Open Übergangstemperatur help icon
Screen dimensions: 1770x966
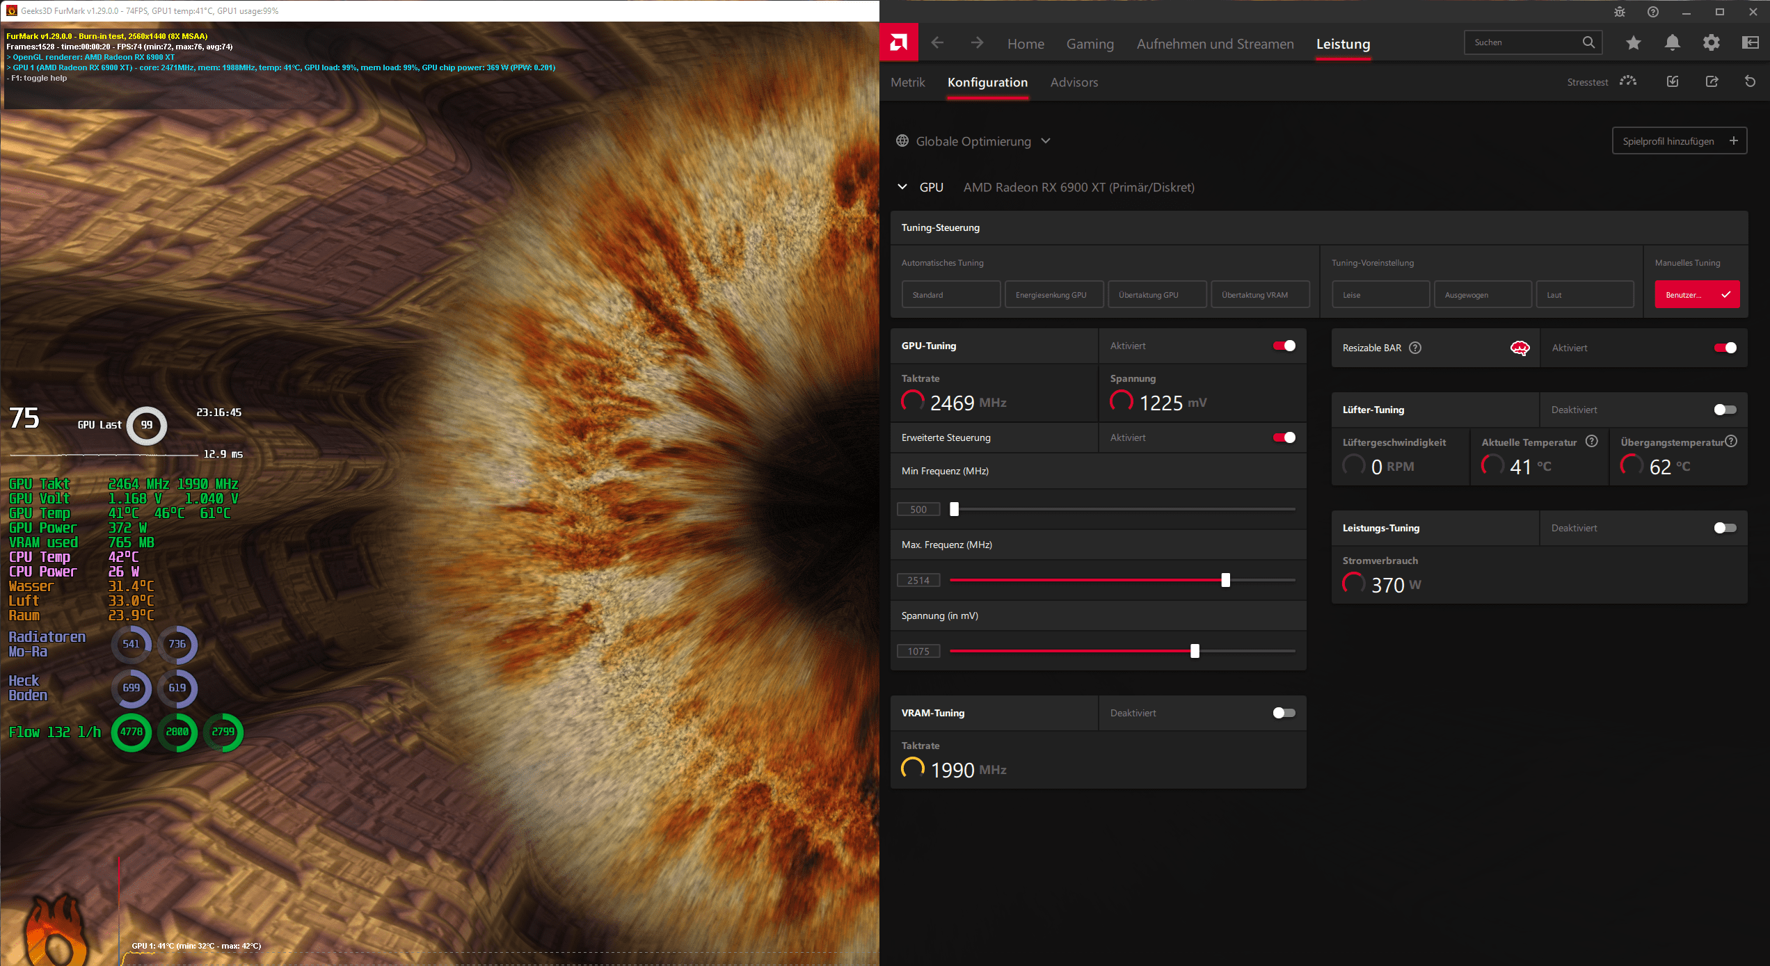click(1732, 441)
